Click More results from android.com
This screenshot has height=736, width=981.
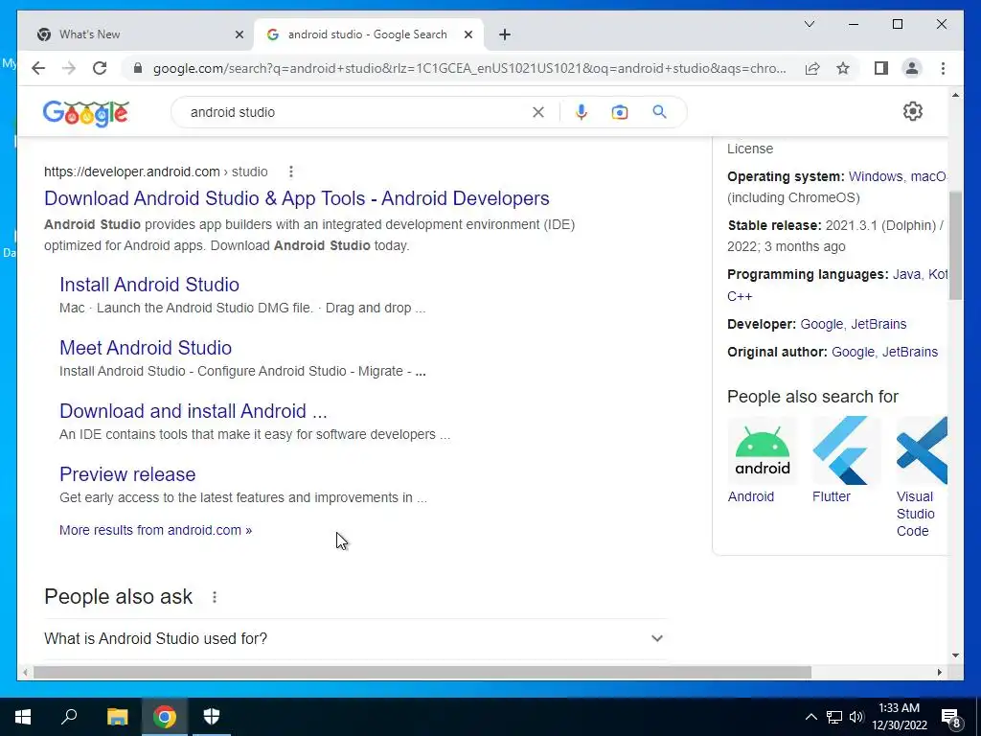156,530
